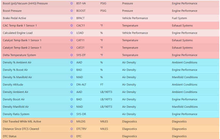Select the Density Boost Air LB/1KFT3 unit cell
The height and width of the screenshot is (139, 220).
(x=106, y=99)
